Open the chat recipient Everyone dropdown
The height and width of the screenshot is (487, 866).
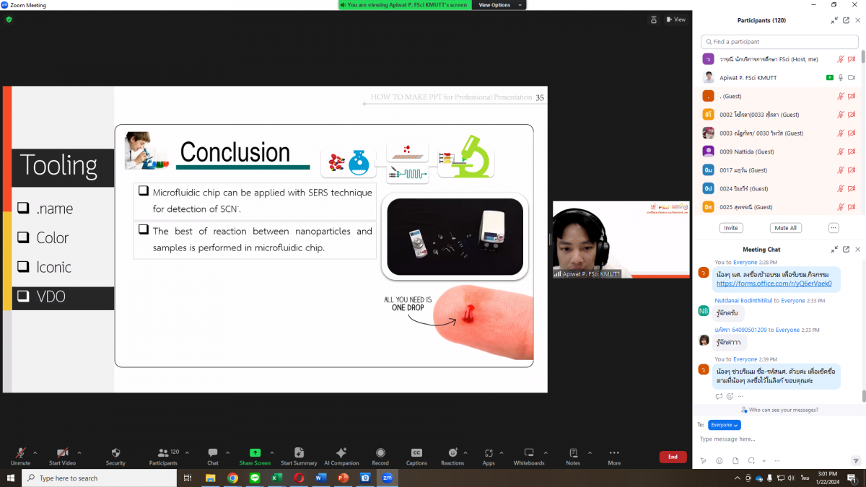725,425
